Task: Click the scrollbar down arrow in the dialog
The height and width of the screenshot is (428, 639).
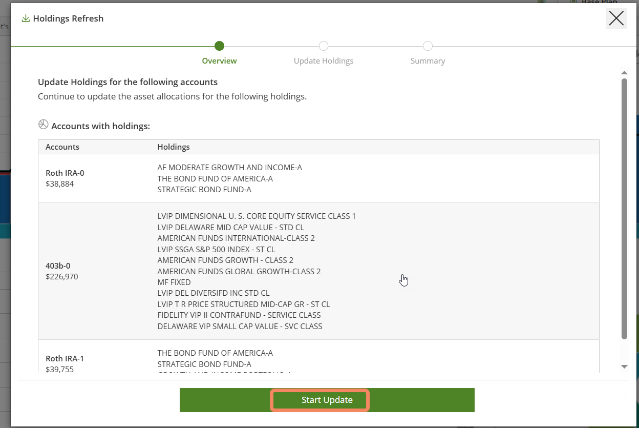Action: tap(624, 366)
